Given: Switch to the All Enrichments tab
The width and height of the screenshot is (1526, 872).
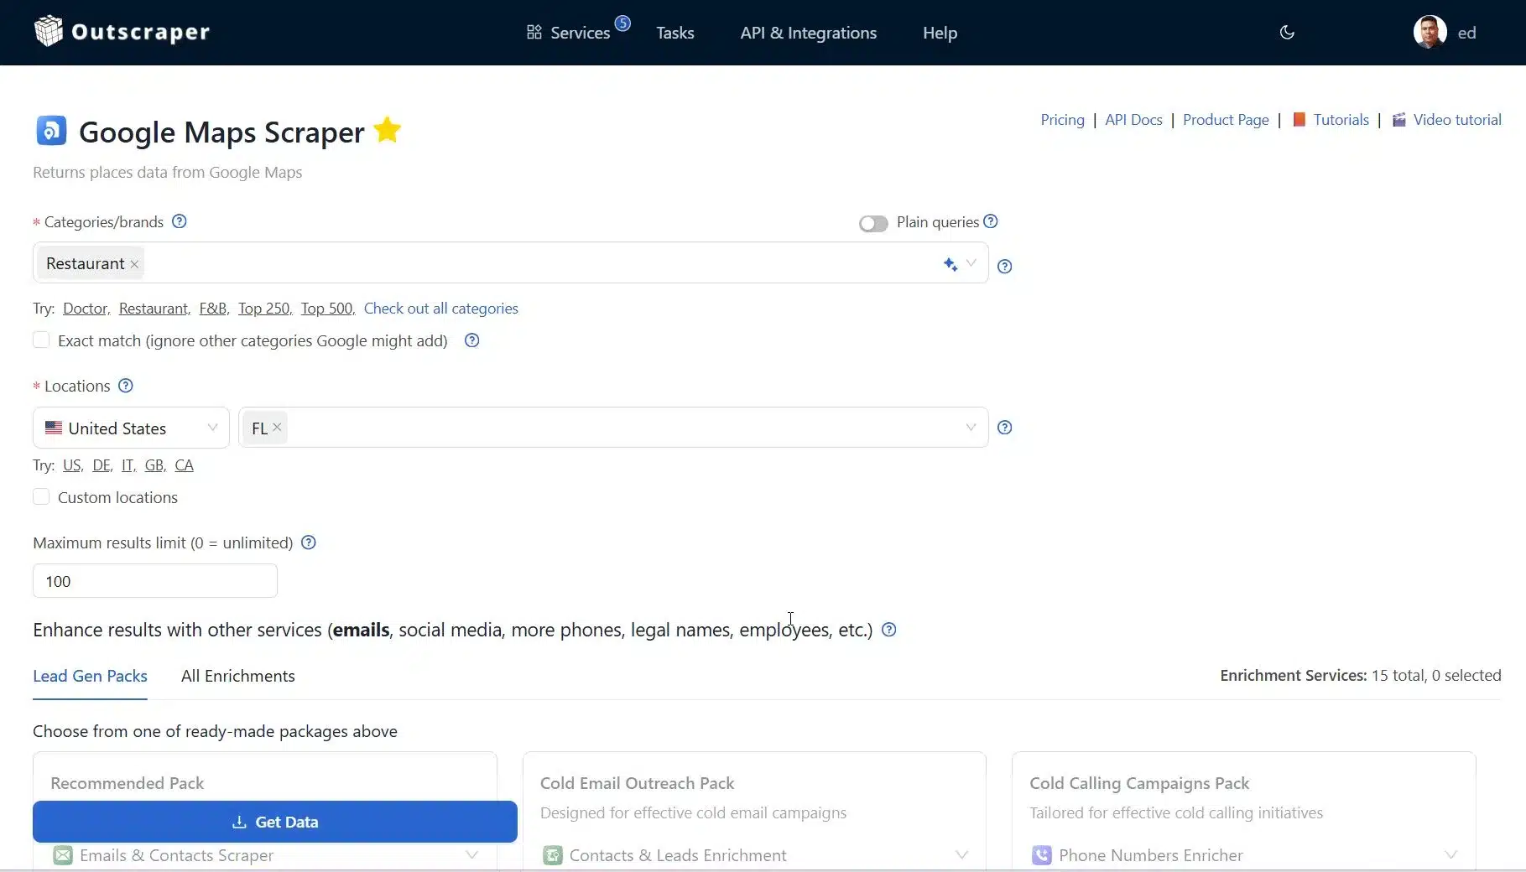Looking at the screenshot, I should 237,676.
